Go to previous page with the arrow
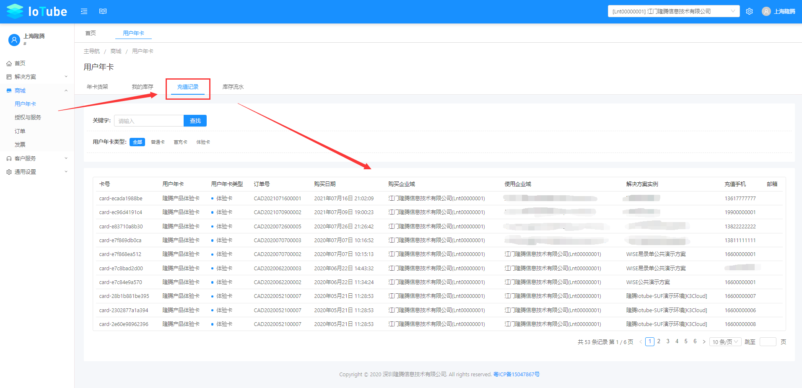This screenshot has width=802, height=388. pos(641,342)
